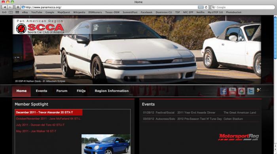Open the search engine magnifier dropdown

pyautogui.click(x=213, y=7)
